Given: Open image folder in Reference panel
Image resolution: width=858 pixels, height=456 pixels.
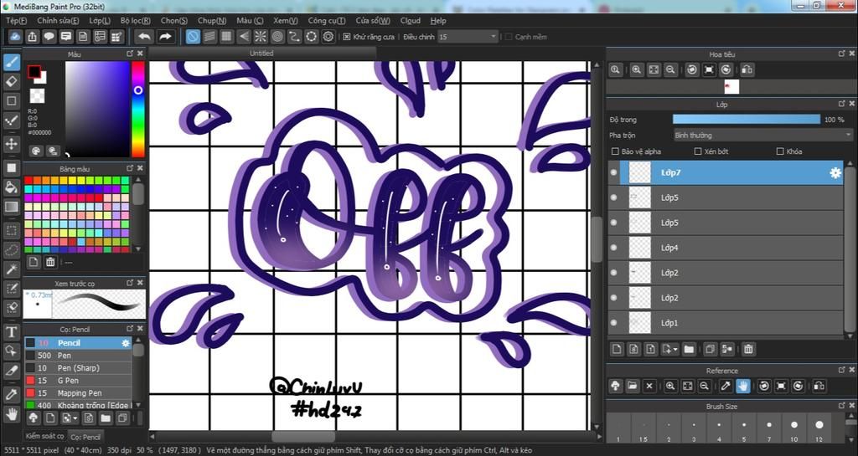Looking at the screenshot, I should tap(632, 386).
